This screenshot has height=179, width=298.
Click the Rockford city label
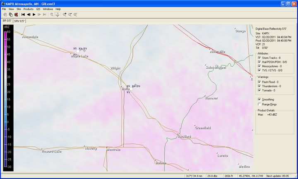[184, 136]
